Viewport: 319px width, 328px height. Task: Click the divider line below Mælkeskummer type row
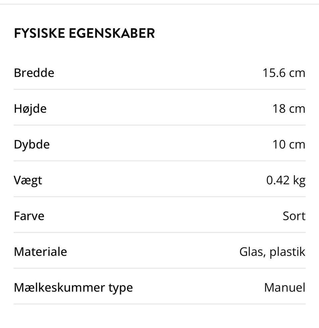coord(159,304)
